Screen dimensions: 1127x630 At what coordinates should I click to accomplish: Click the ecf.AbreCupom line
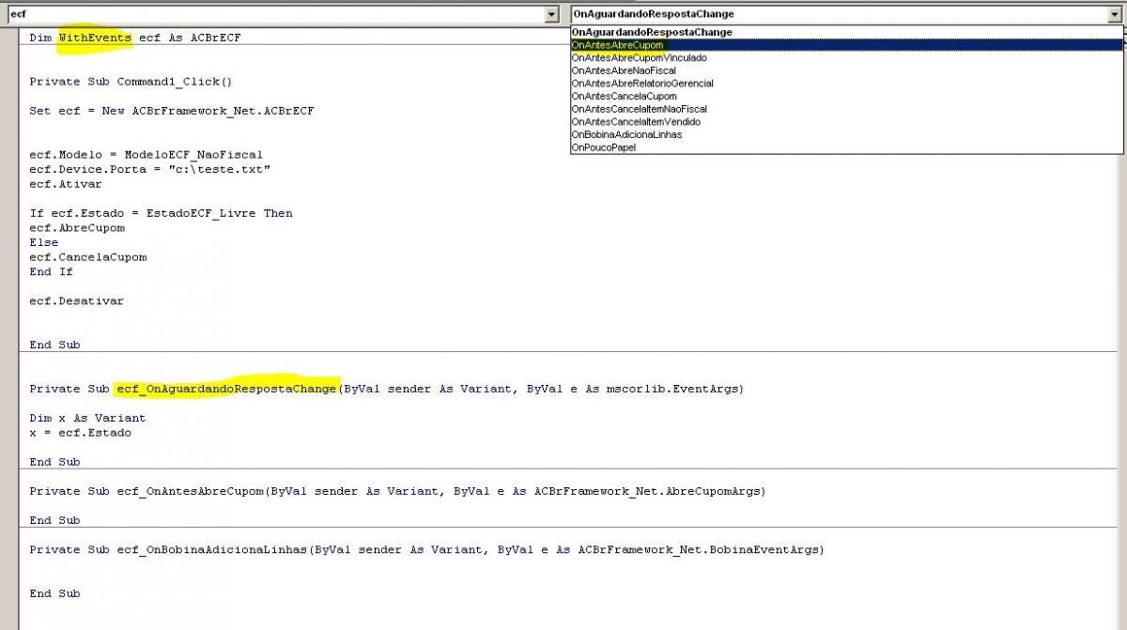77,228
